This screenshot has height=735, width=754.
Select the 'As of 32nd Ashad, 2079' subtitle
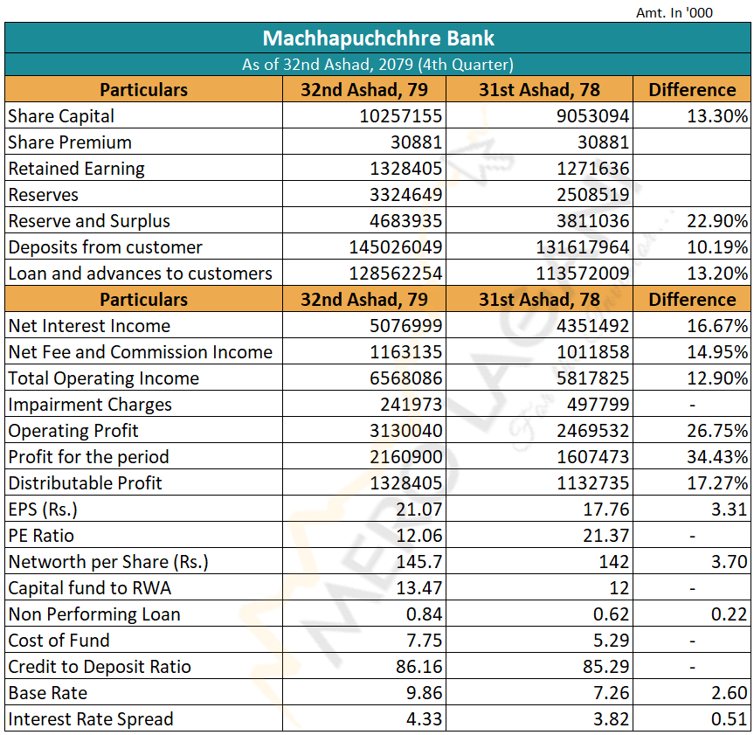(377, 65)
